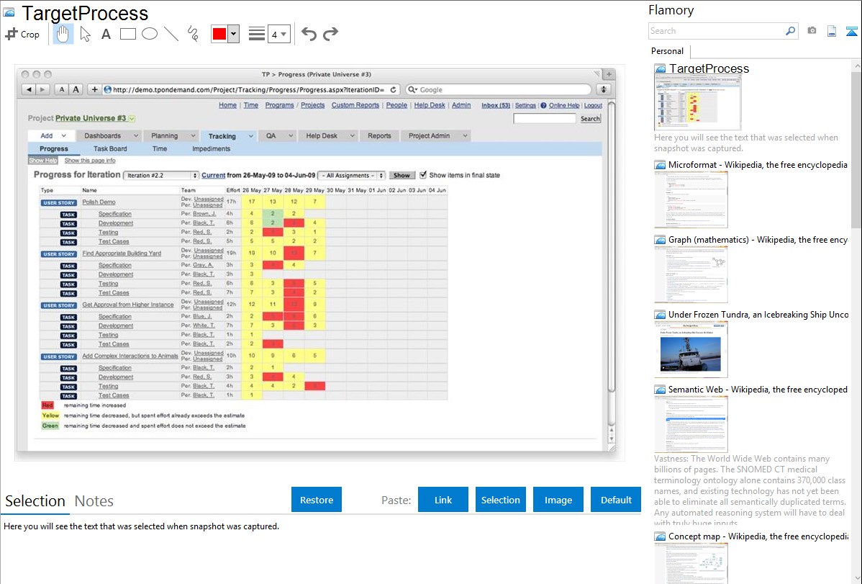
Task: Open the line width 4 dropdown
Action: [278, 34]
